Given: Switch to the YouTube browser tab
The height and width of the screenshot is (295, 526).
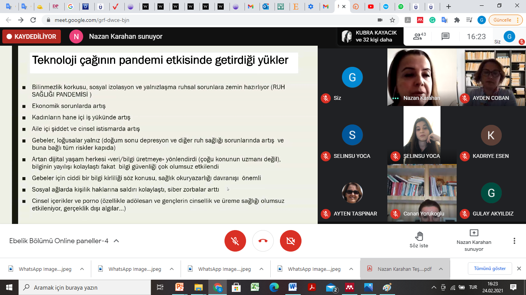Looking at the screenshot, I should [370, 7].
